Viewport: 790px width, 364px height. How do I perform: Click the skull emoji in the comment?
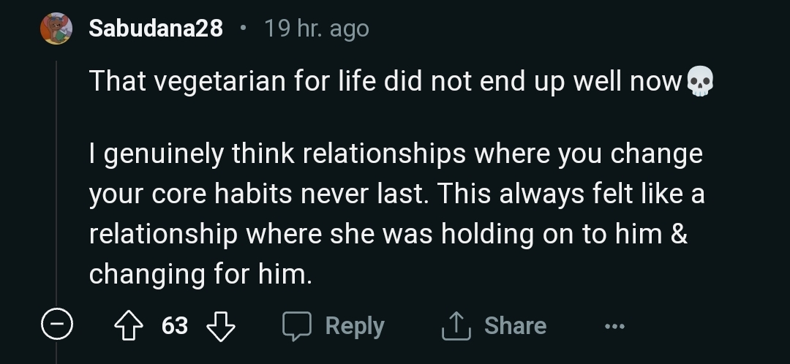click(699, 83)
